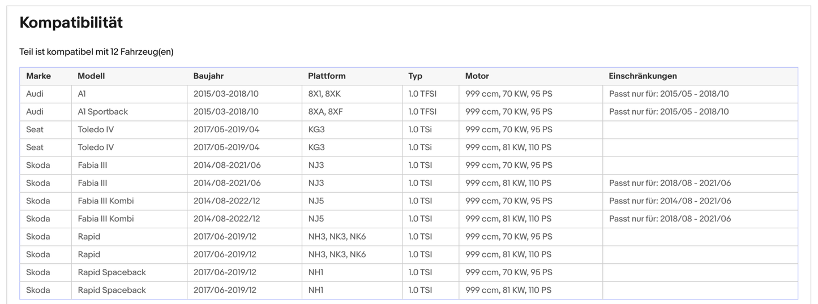Click the 1.0 TFSI type in Audi A1 Sportback row
This screenshot has width=818, height=304.
tap(422, 112)
